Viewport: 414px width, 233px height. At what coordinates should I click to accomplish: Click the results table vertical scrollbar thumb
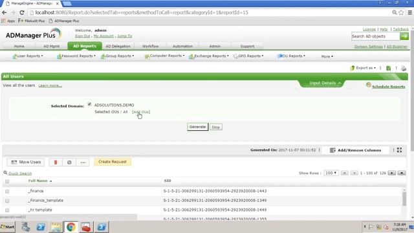[x=404, y=199]
